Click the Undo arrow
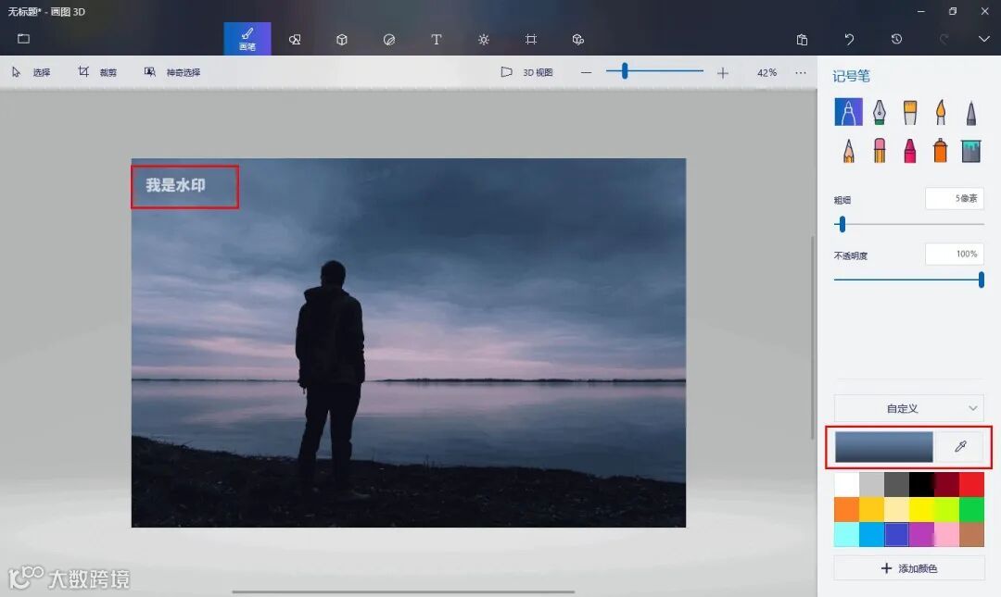Image resolution: width=1001 pixels, height=597 pixels. click(849, 40)
